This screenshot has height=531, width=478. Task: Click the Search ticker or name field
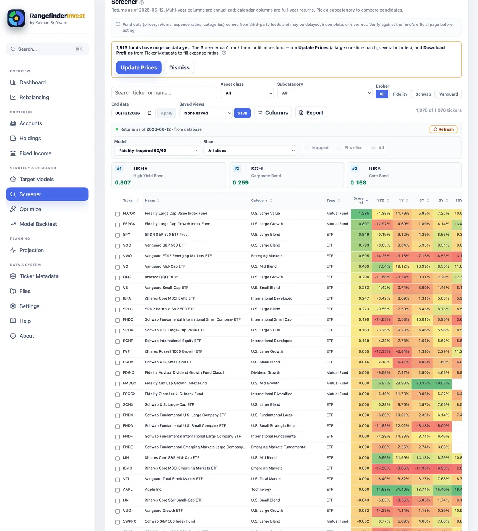(x=164, y=93)
